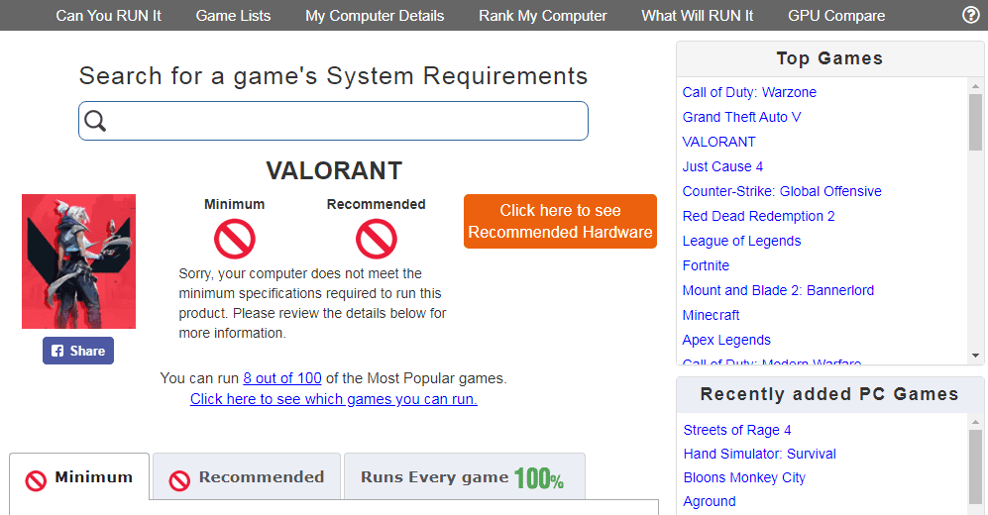Open the Minimum requirements tab
Screen dimensions: 988x515
click(x=80, y=477)
